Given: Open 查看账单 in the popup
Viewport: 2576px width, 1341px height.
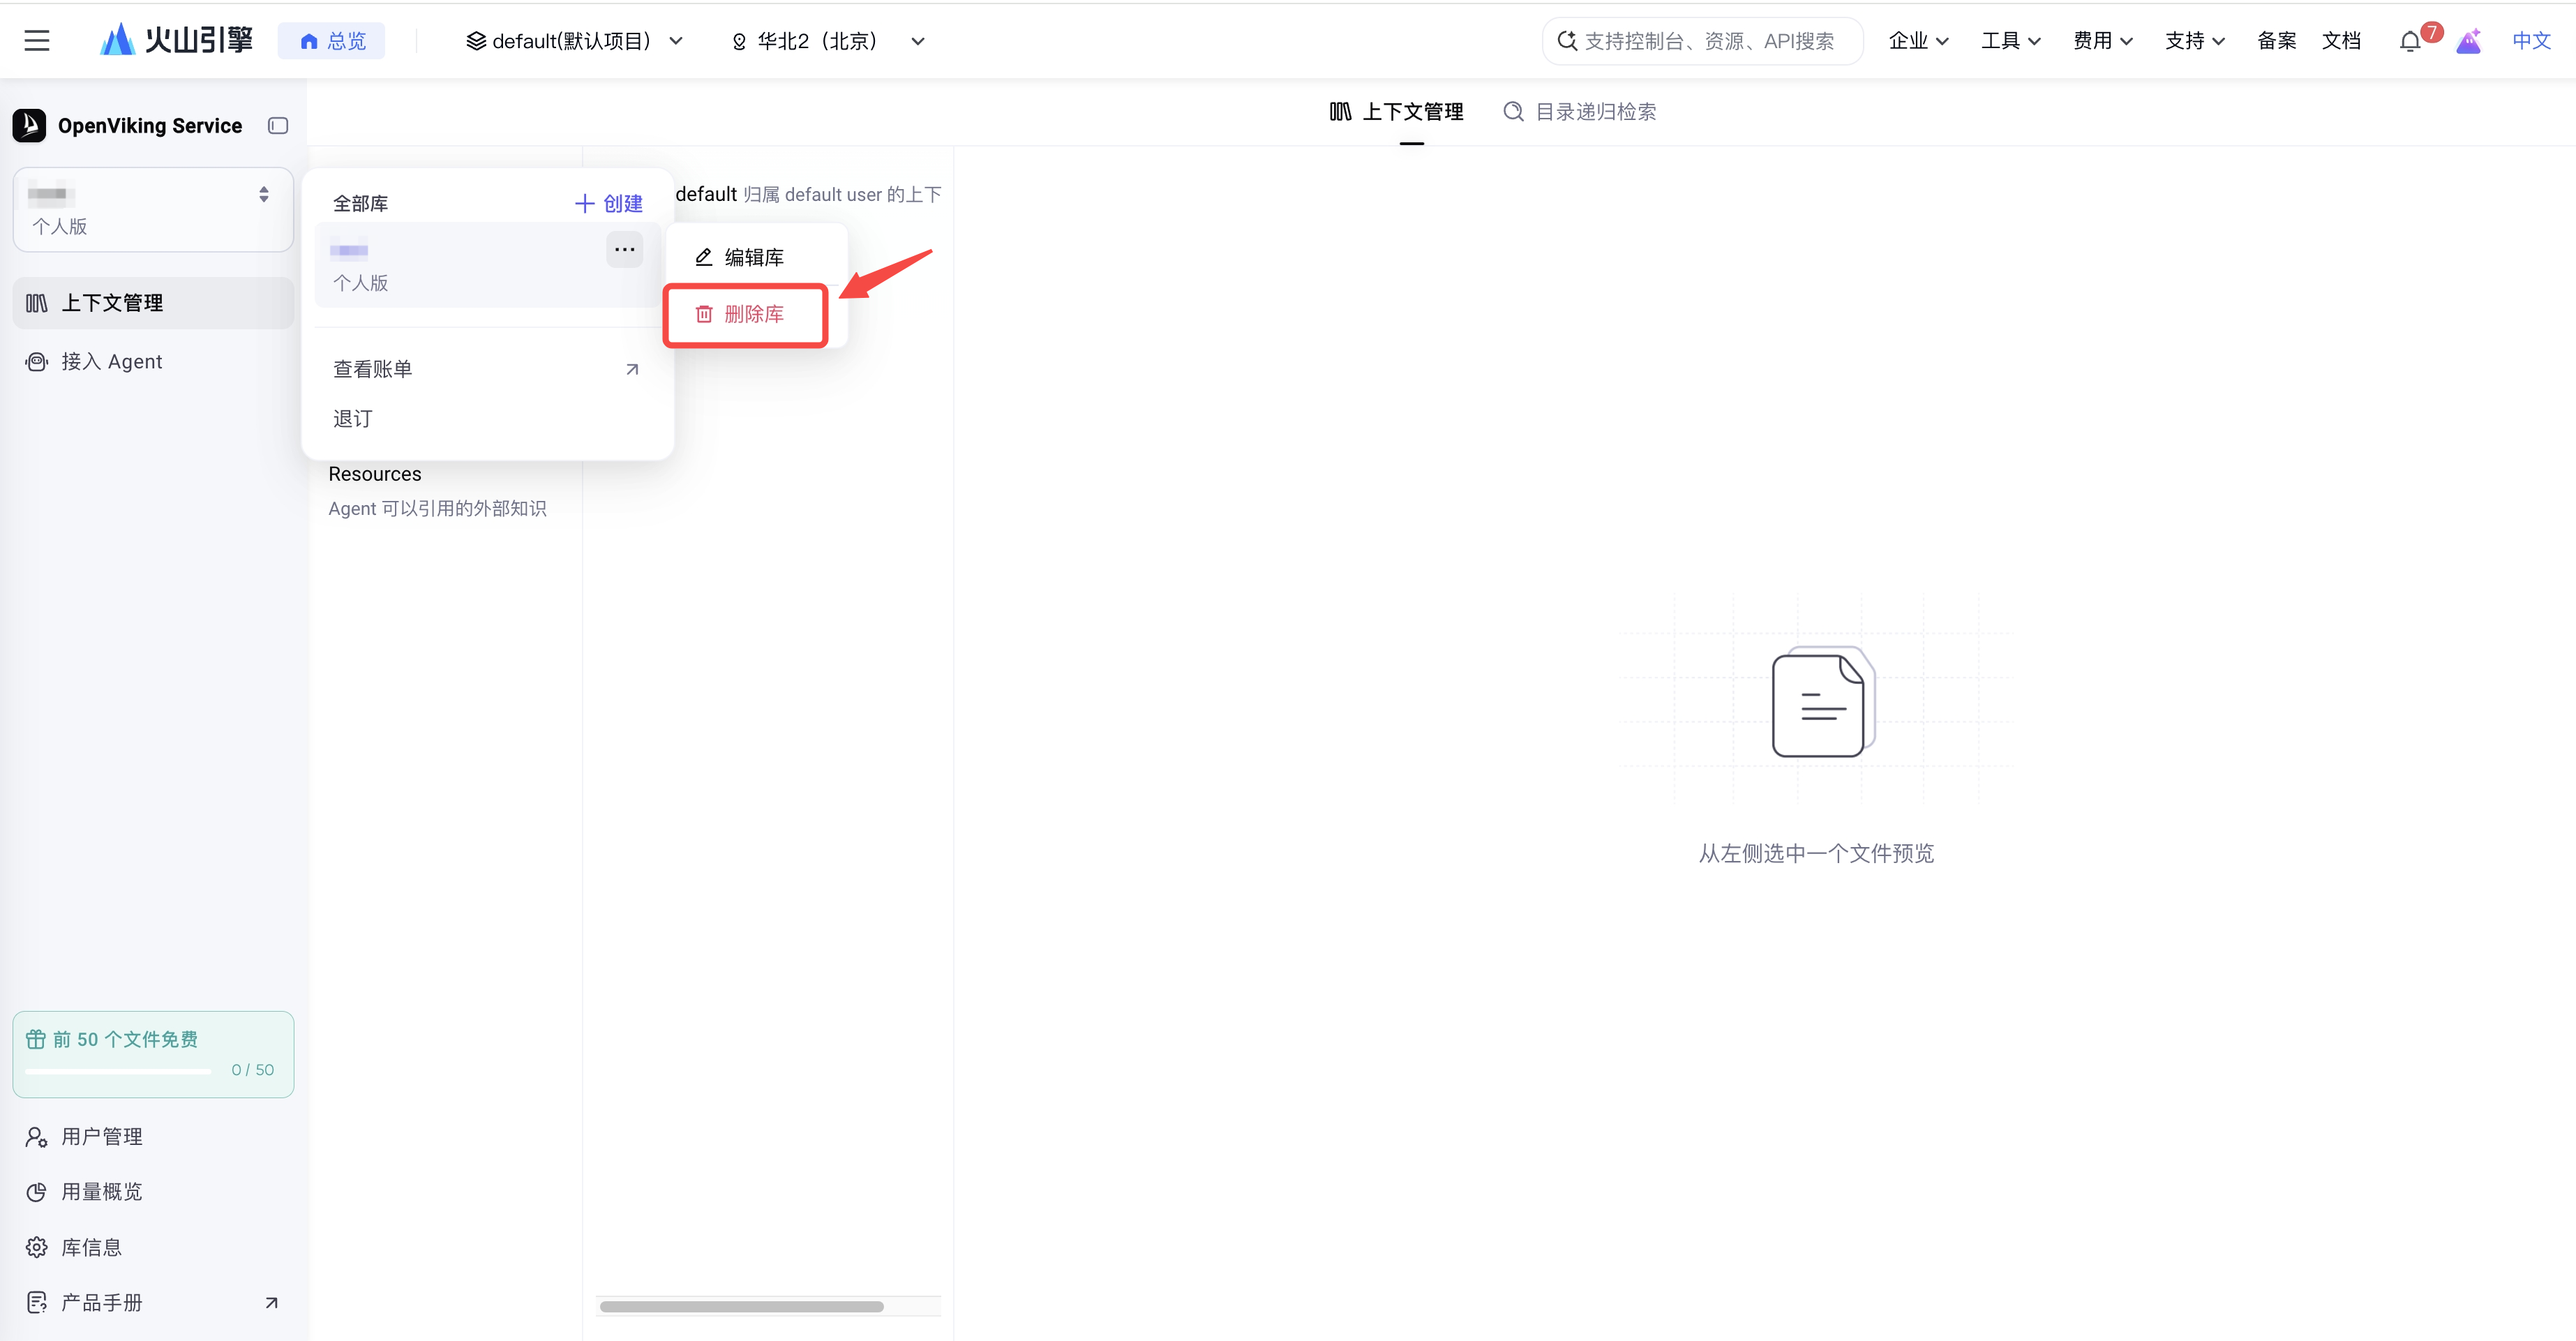Looking at the screenshot, I should pyautogui.click(x=487, y=369).
